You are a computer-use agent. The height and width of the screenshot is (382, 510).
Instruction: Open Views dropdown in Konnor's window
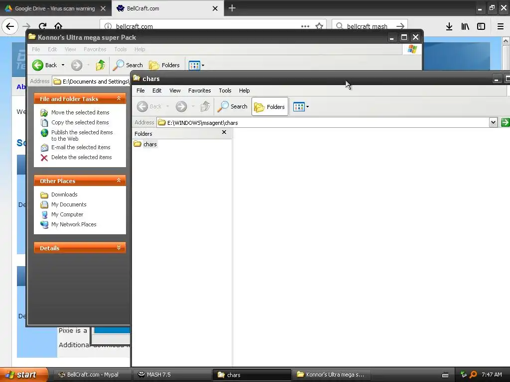tap(203, 65)
